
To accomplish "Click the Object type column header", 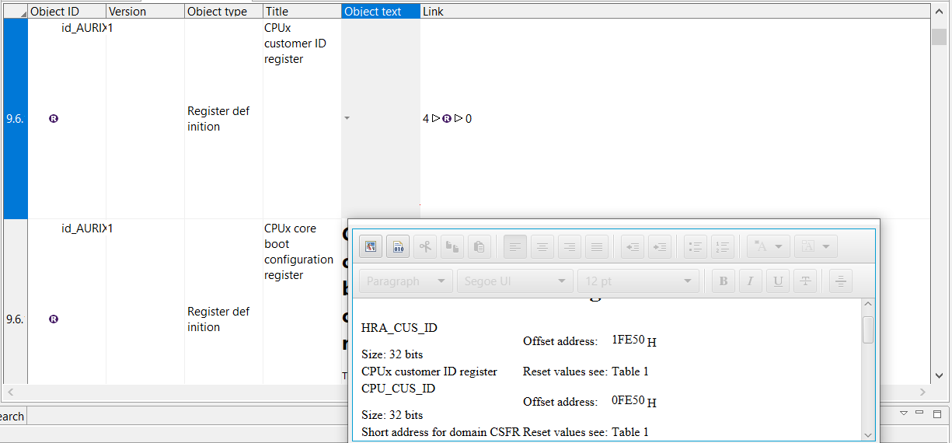I will click(x=223, y=12).
